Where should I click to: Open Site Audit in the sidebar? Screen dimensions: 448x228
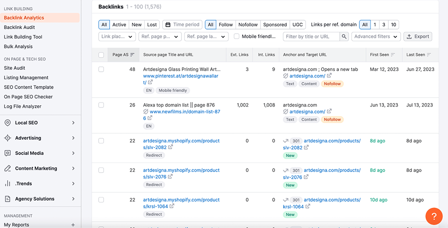pyautogui.click(x=15, y=68)
